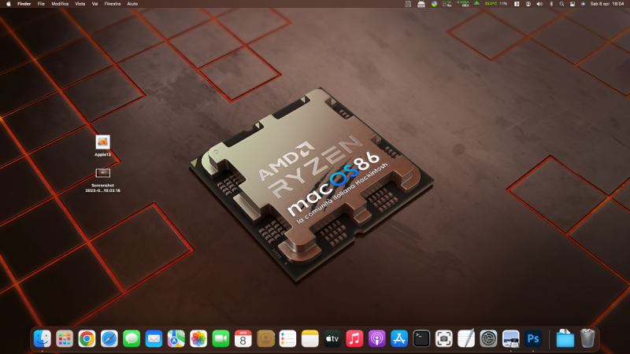Open the volume control in the menu bar

coord(539,4)
